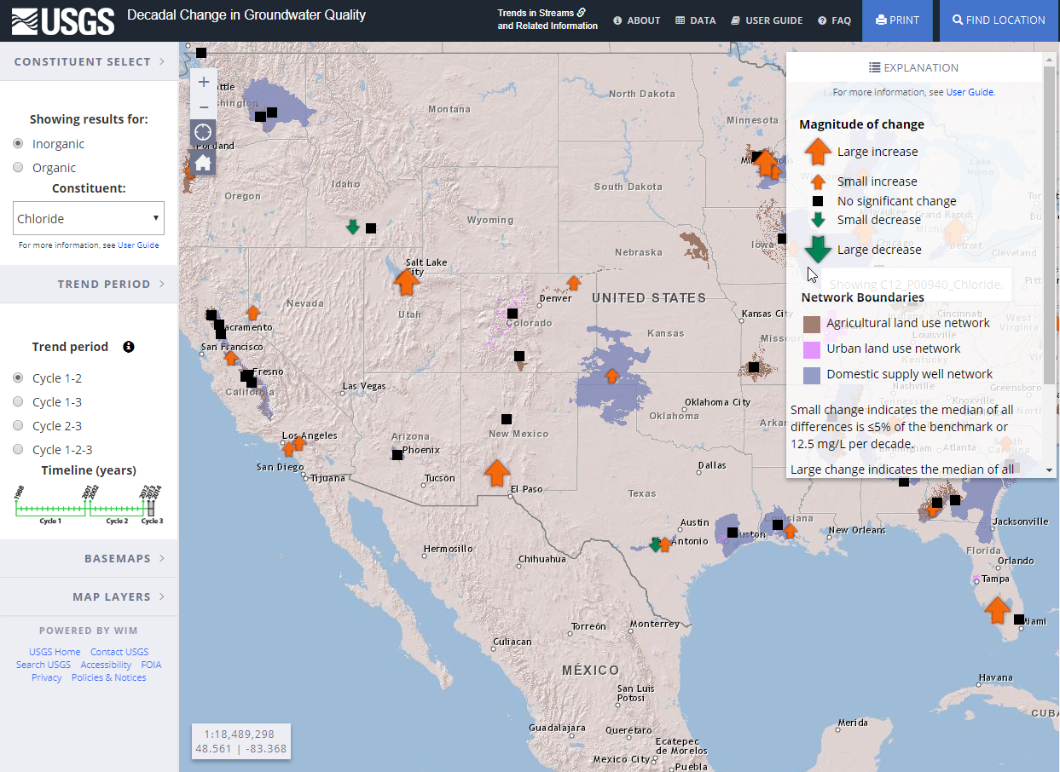Open Trends in Streams and Related Information
Screen dimensions: 1060x772
pos(547,20)
